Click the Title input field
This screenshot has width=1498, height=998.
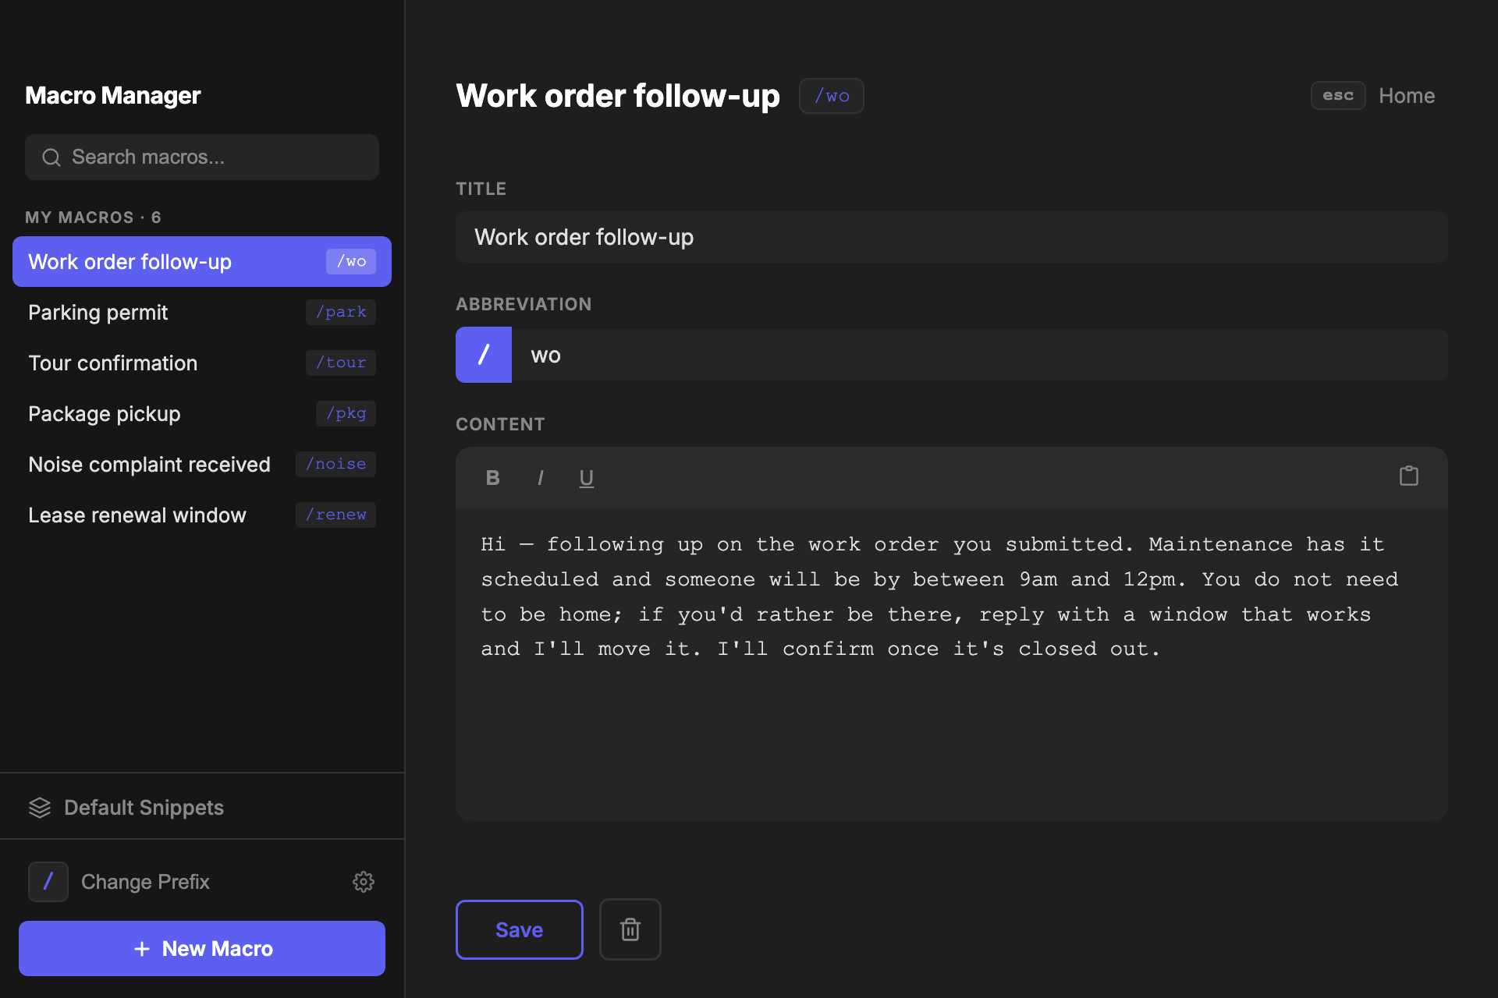[x=952, y=237]
